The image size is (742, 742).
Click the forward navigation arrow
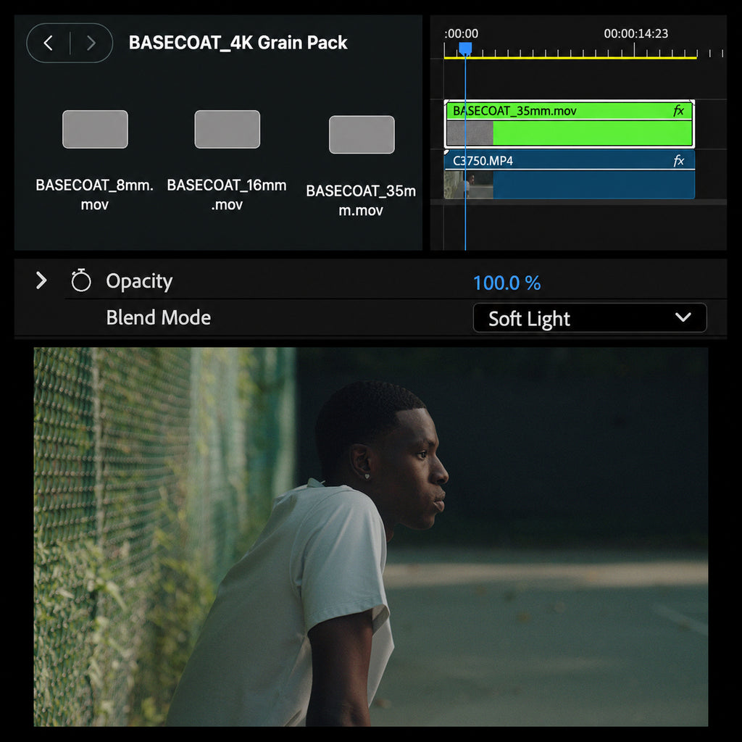pos(91,43)
